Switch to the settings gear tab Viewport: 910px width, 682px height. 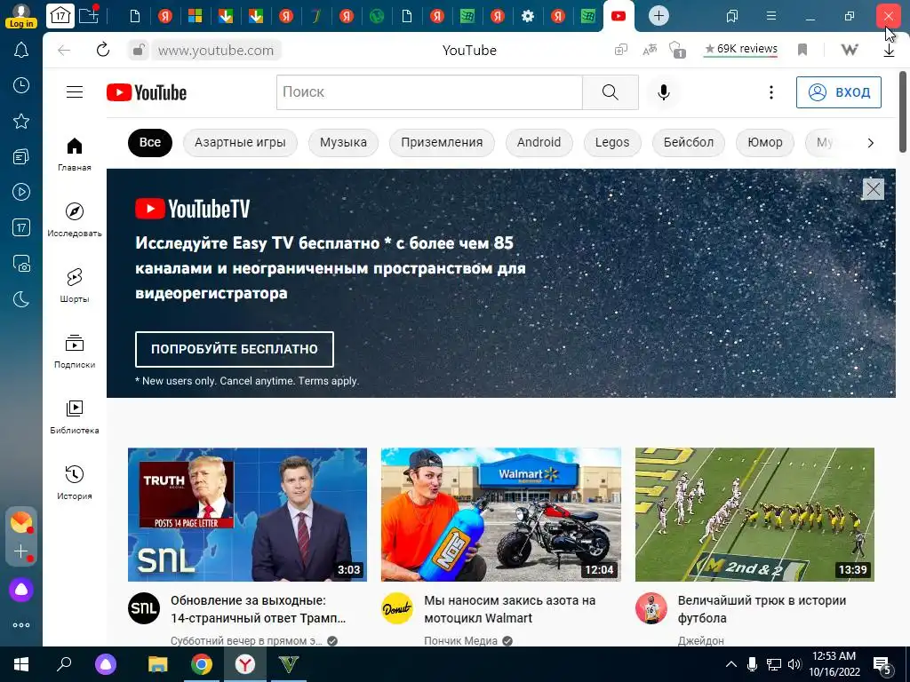(528, 16)
